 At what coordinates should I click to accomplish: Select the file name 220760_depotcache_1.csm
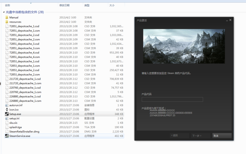pos(25,92)
